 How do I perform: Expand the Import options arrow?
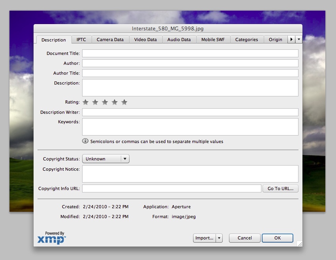click(220, 238)
